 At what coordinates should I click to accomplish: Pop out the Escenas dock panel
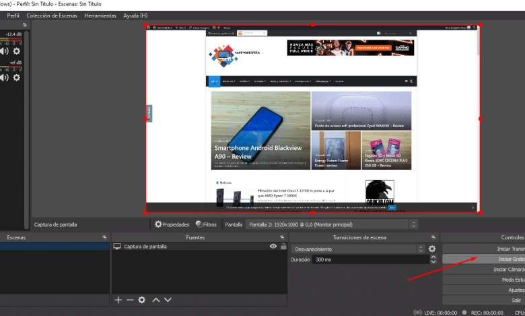click(x=104, y=237)
